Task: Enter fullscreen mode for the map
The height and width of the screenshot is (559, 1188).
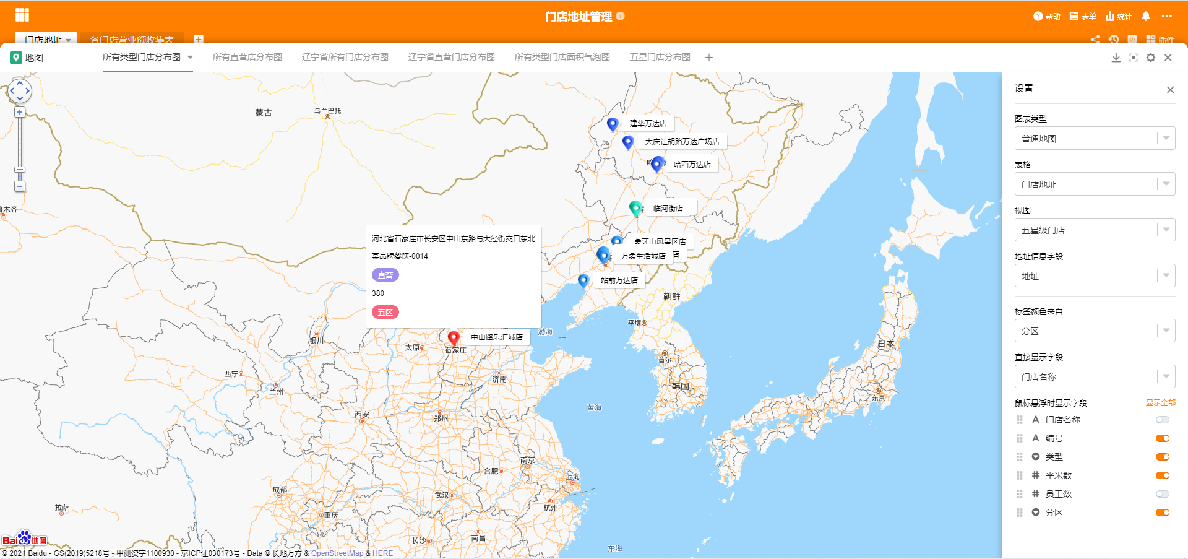Action: [x=1134, y=58]
